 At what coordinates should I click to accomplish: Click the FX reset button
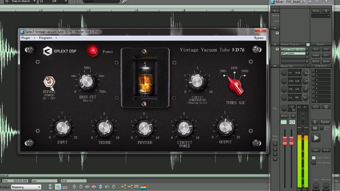326,55
